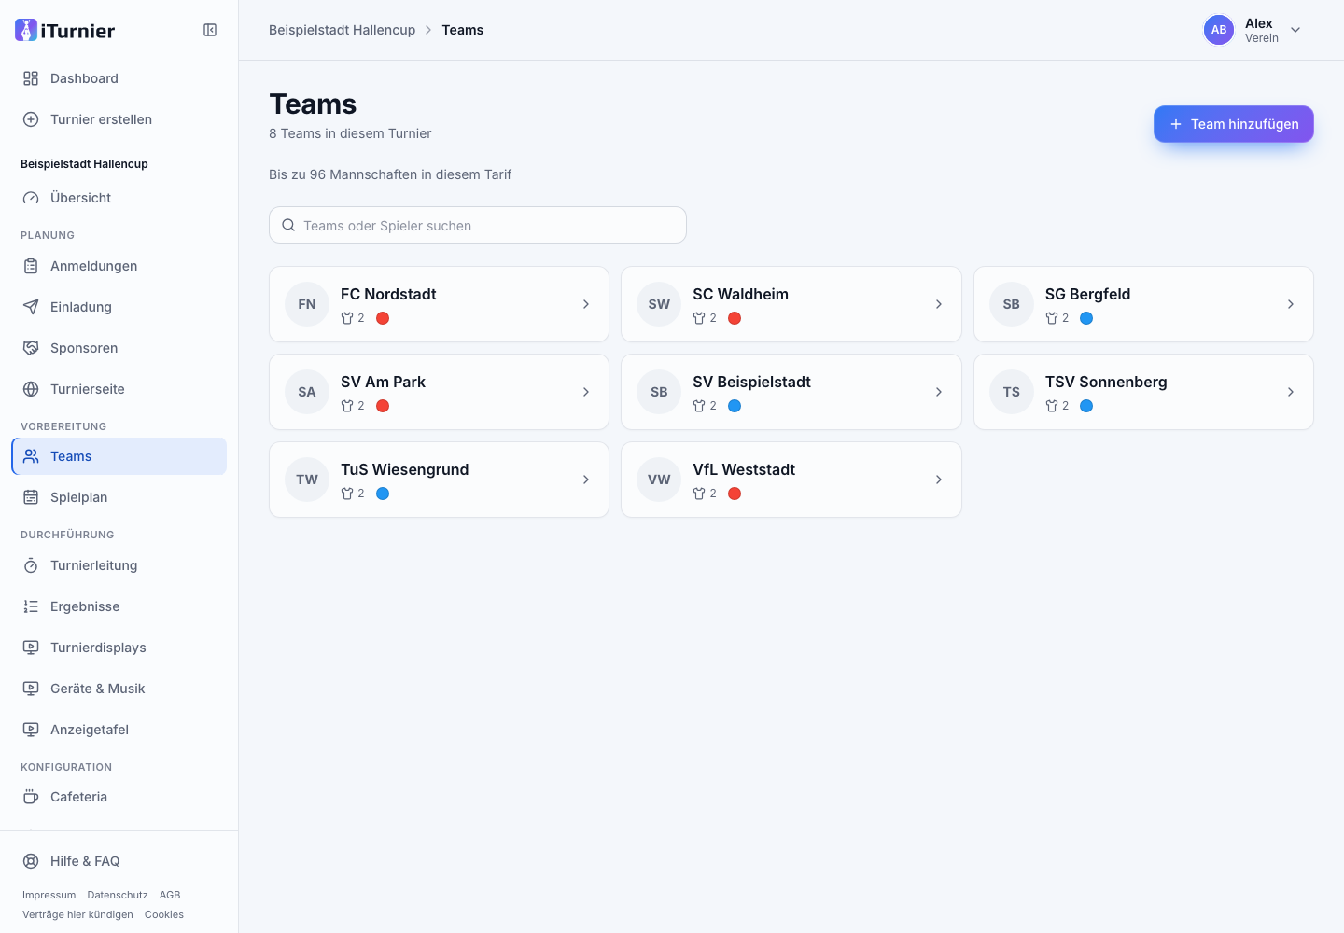Click the globe icon beside Turnierseite
The width and height of the screenshot is (1344, 933).
(x=31, y=389)
